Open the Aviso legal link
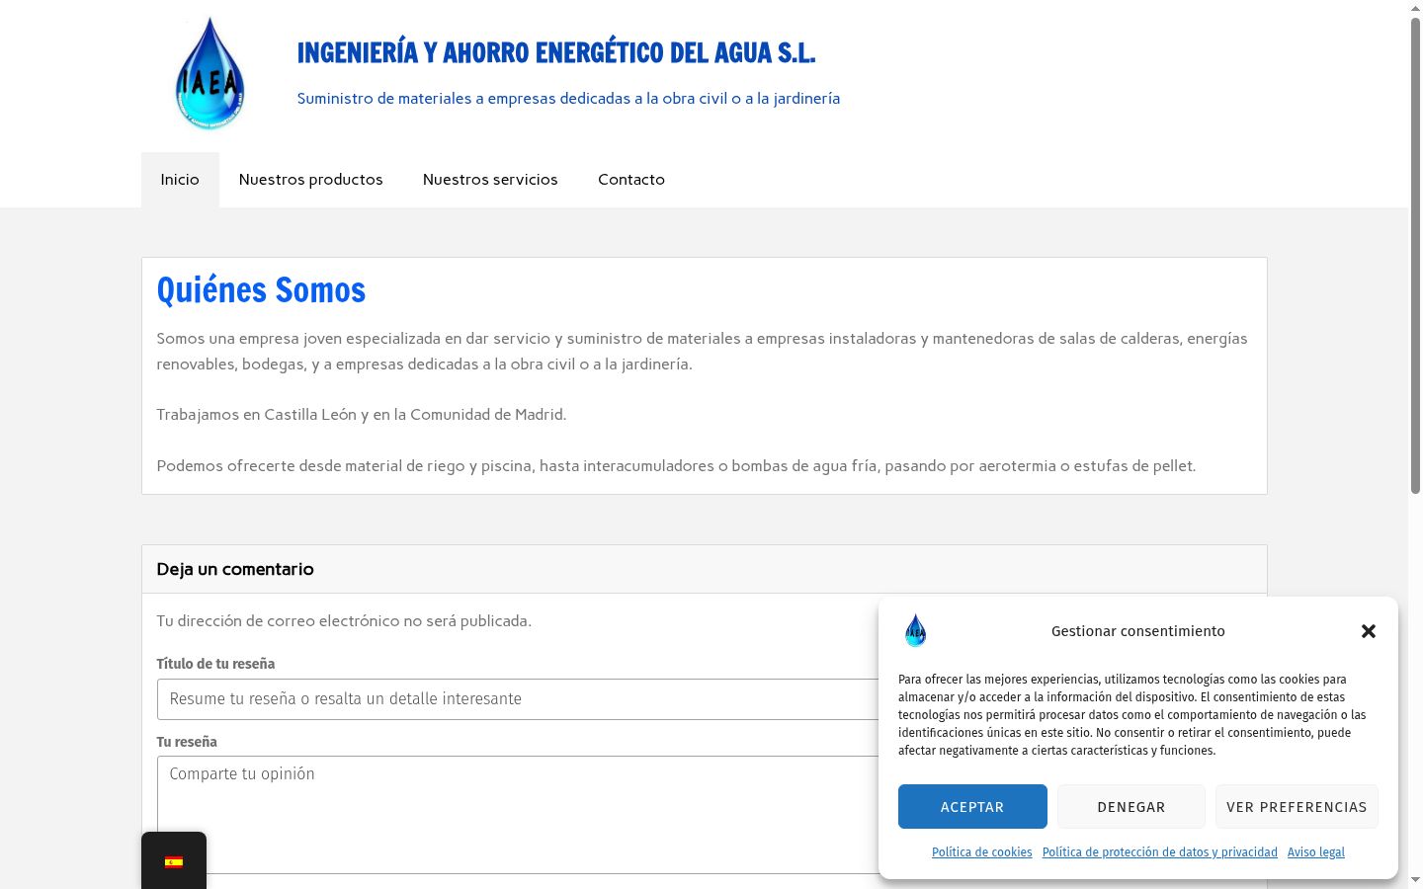The image size is (1423, 889). tap(1316, 852)
